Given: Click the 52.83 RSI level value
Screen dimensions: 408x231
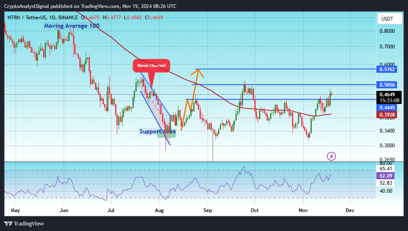Looking at the screenshot, I should pos(386,183).
